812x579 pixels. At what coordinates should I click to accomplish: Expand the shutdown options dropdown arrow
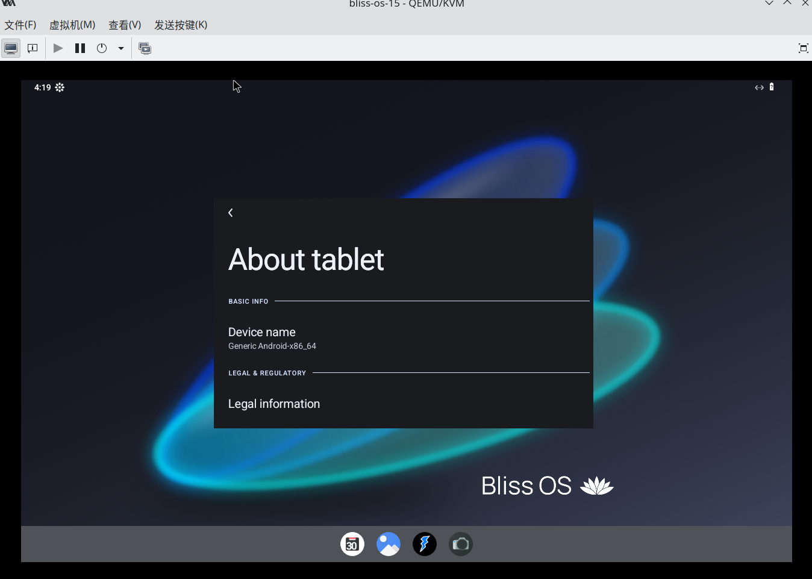pyautogui.click(x=121, y=48)
